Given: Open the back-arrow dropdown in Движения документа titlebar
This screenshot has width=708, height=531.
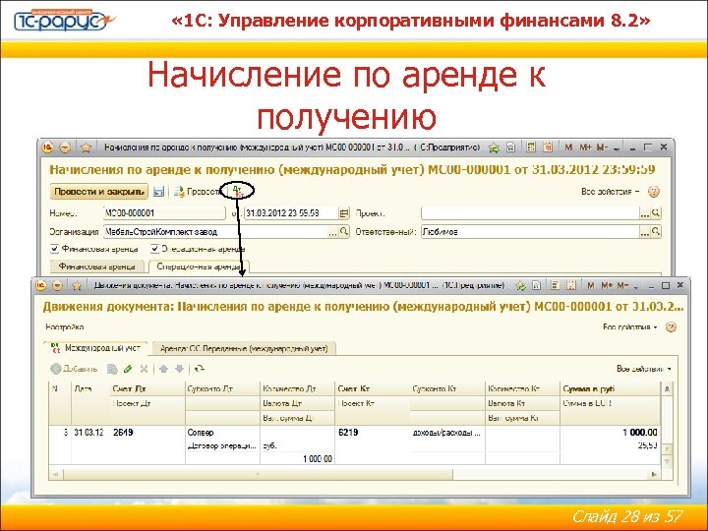Looking at the screenshot, I should pos(57,285).
